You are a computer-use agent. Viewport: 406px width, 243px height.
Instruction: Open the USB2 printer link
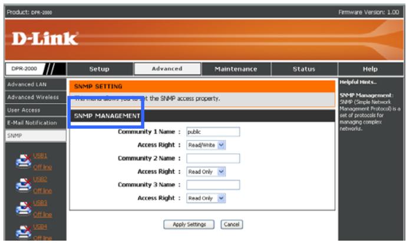coord(40,179)
